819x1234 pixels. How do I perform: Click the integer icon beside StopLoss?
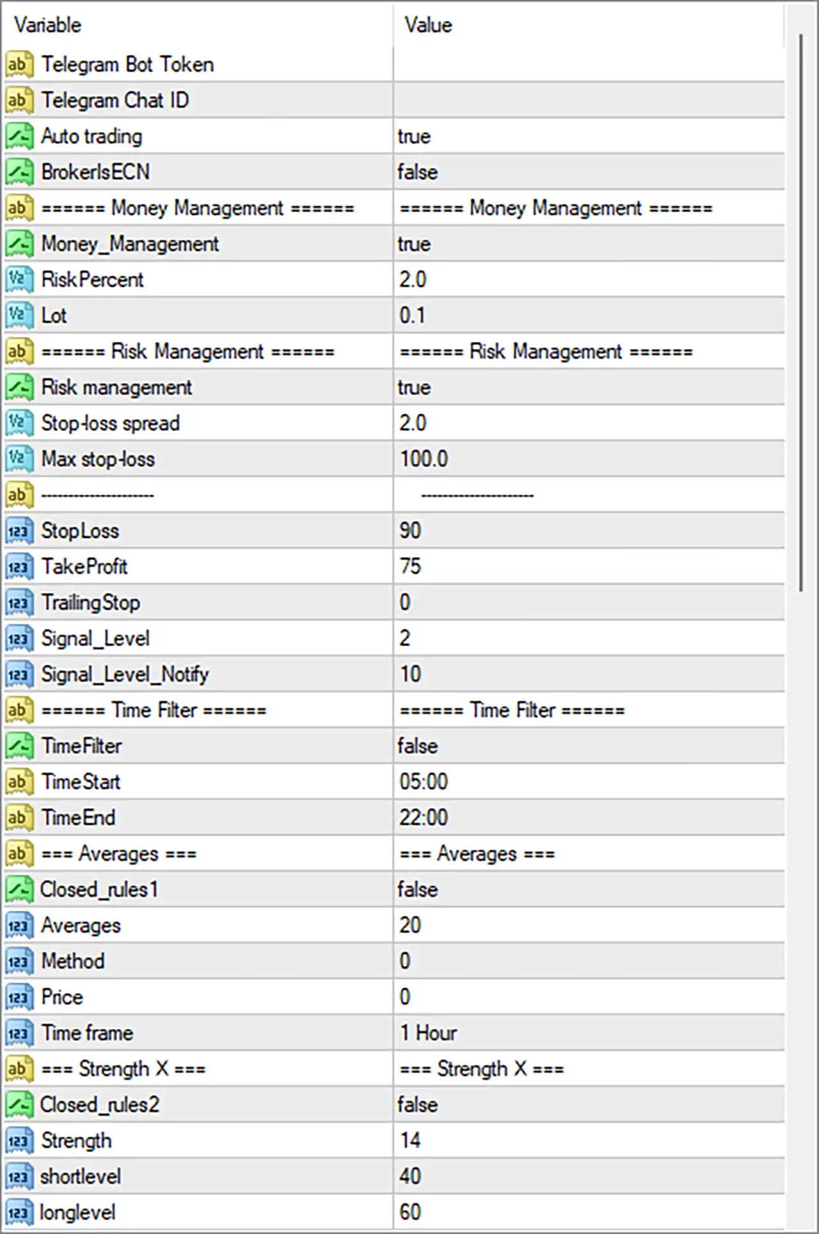coord(19,531)
